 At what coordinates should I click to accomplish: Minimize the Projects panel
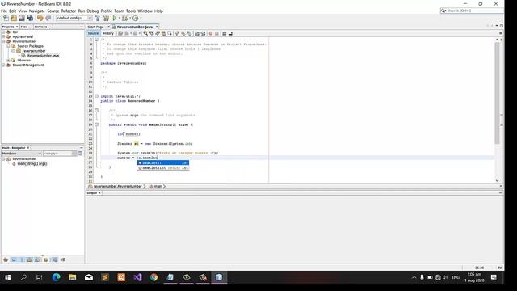(x=82, y=27)
